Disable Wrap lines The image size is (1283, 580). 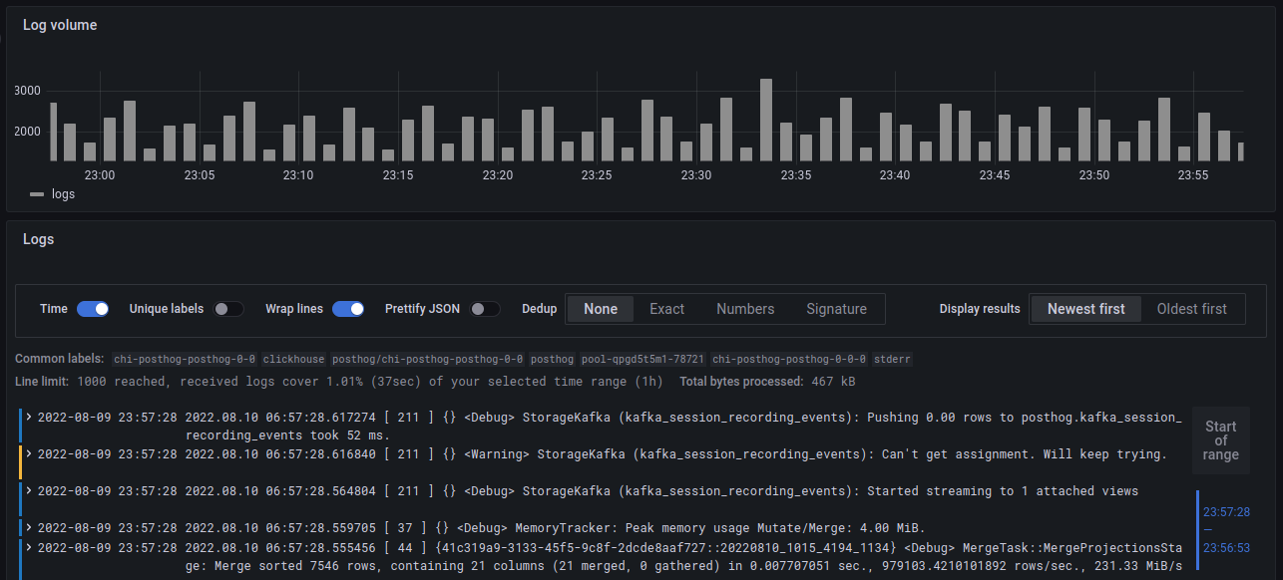348,309
